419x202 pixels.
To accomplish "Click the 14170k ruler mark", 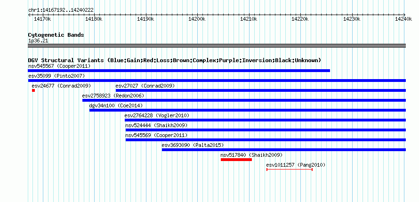I will coord(42,19).
